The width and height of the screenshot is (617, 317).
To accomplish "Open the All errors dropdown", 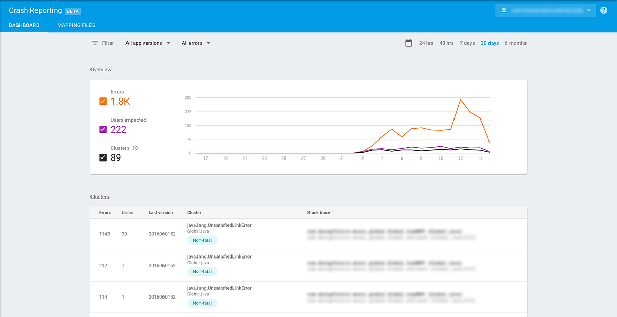I will 195,43.
